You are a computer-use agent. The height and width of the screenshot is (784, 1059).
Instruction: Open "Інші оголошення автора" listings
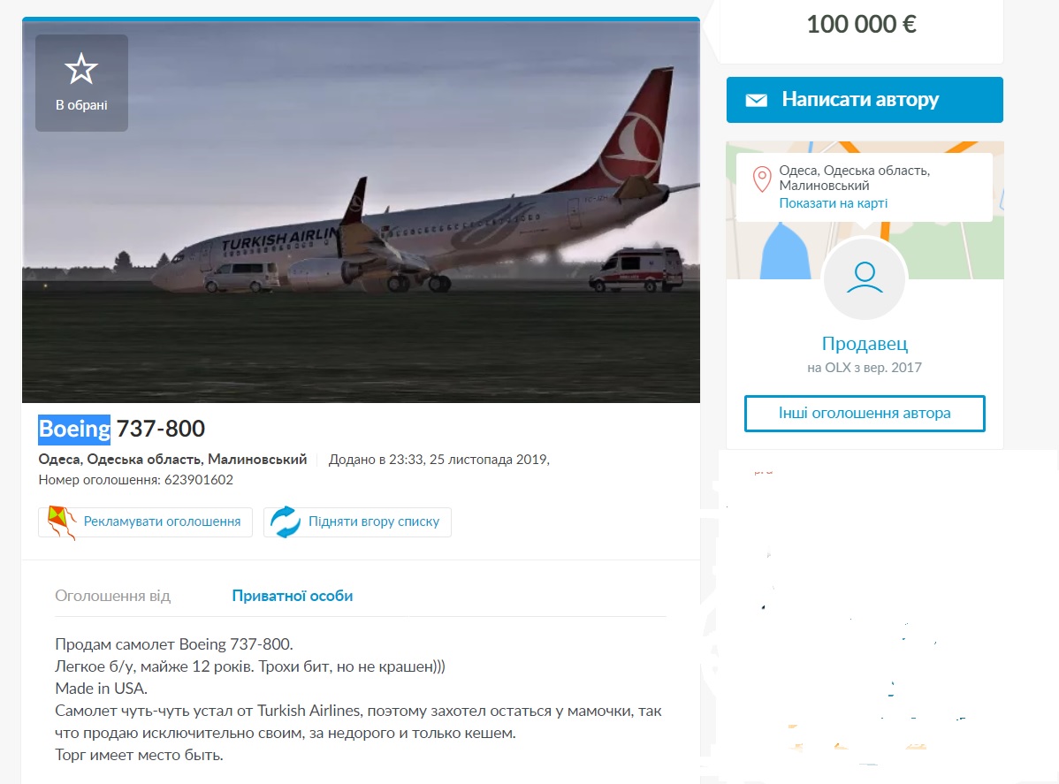[x=865, y=414]
